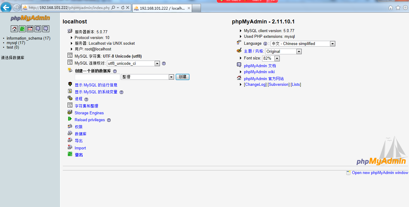Image resolution: width=409 pixels, height=207 pixels.
Task: Click the Storage Engines icon
Action: 70,112
